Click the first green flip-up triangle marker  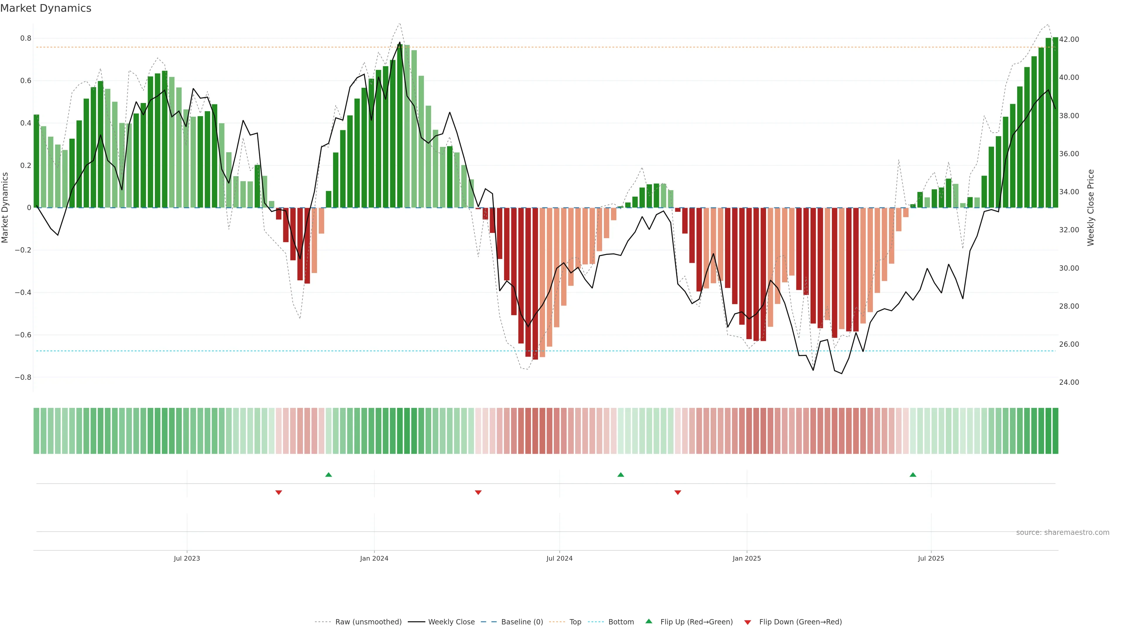[328, 475]
